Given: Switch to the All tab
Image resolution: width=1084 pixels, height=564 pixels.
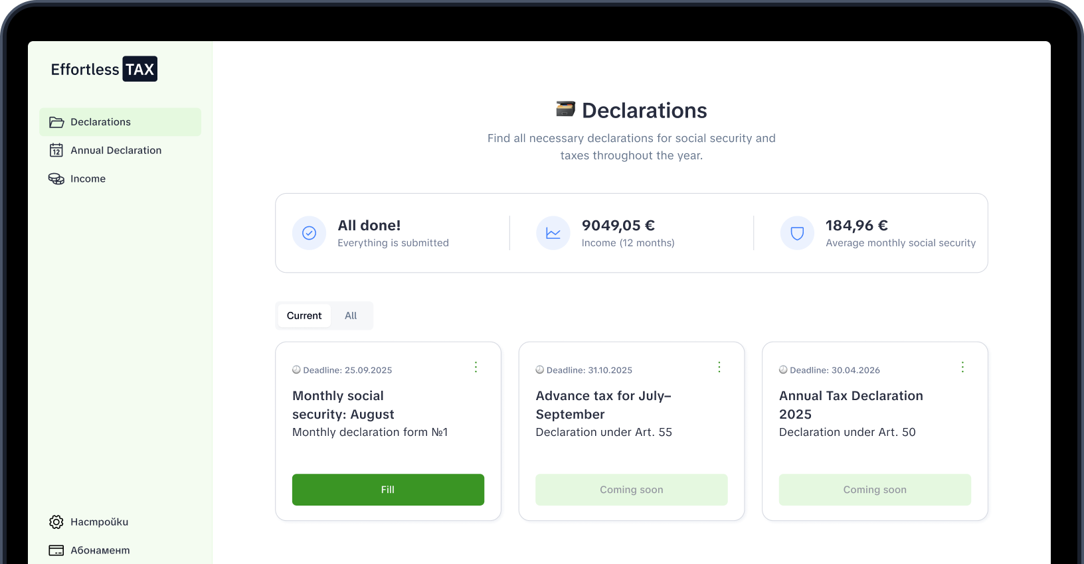Looking at the screenshot, I should [x=351, y=316].
